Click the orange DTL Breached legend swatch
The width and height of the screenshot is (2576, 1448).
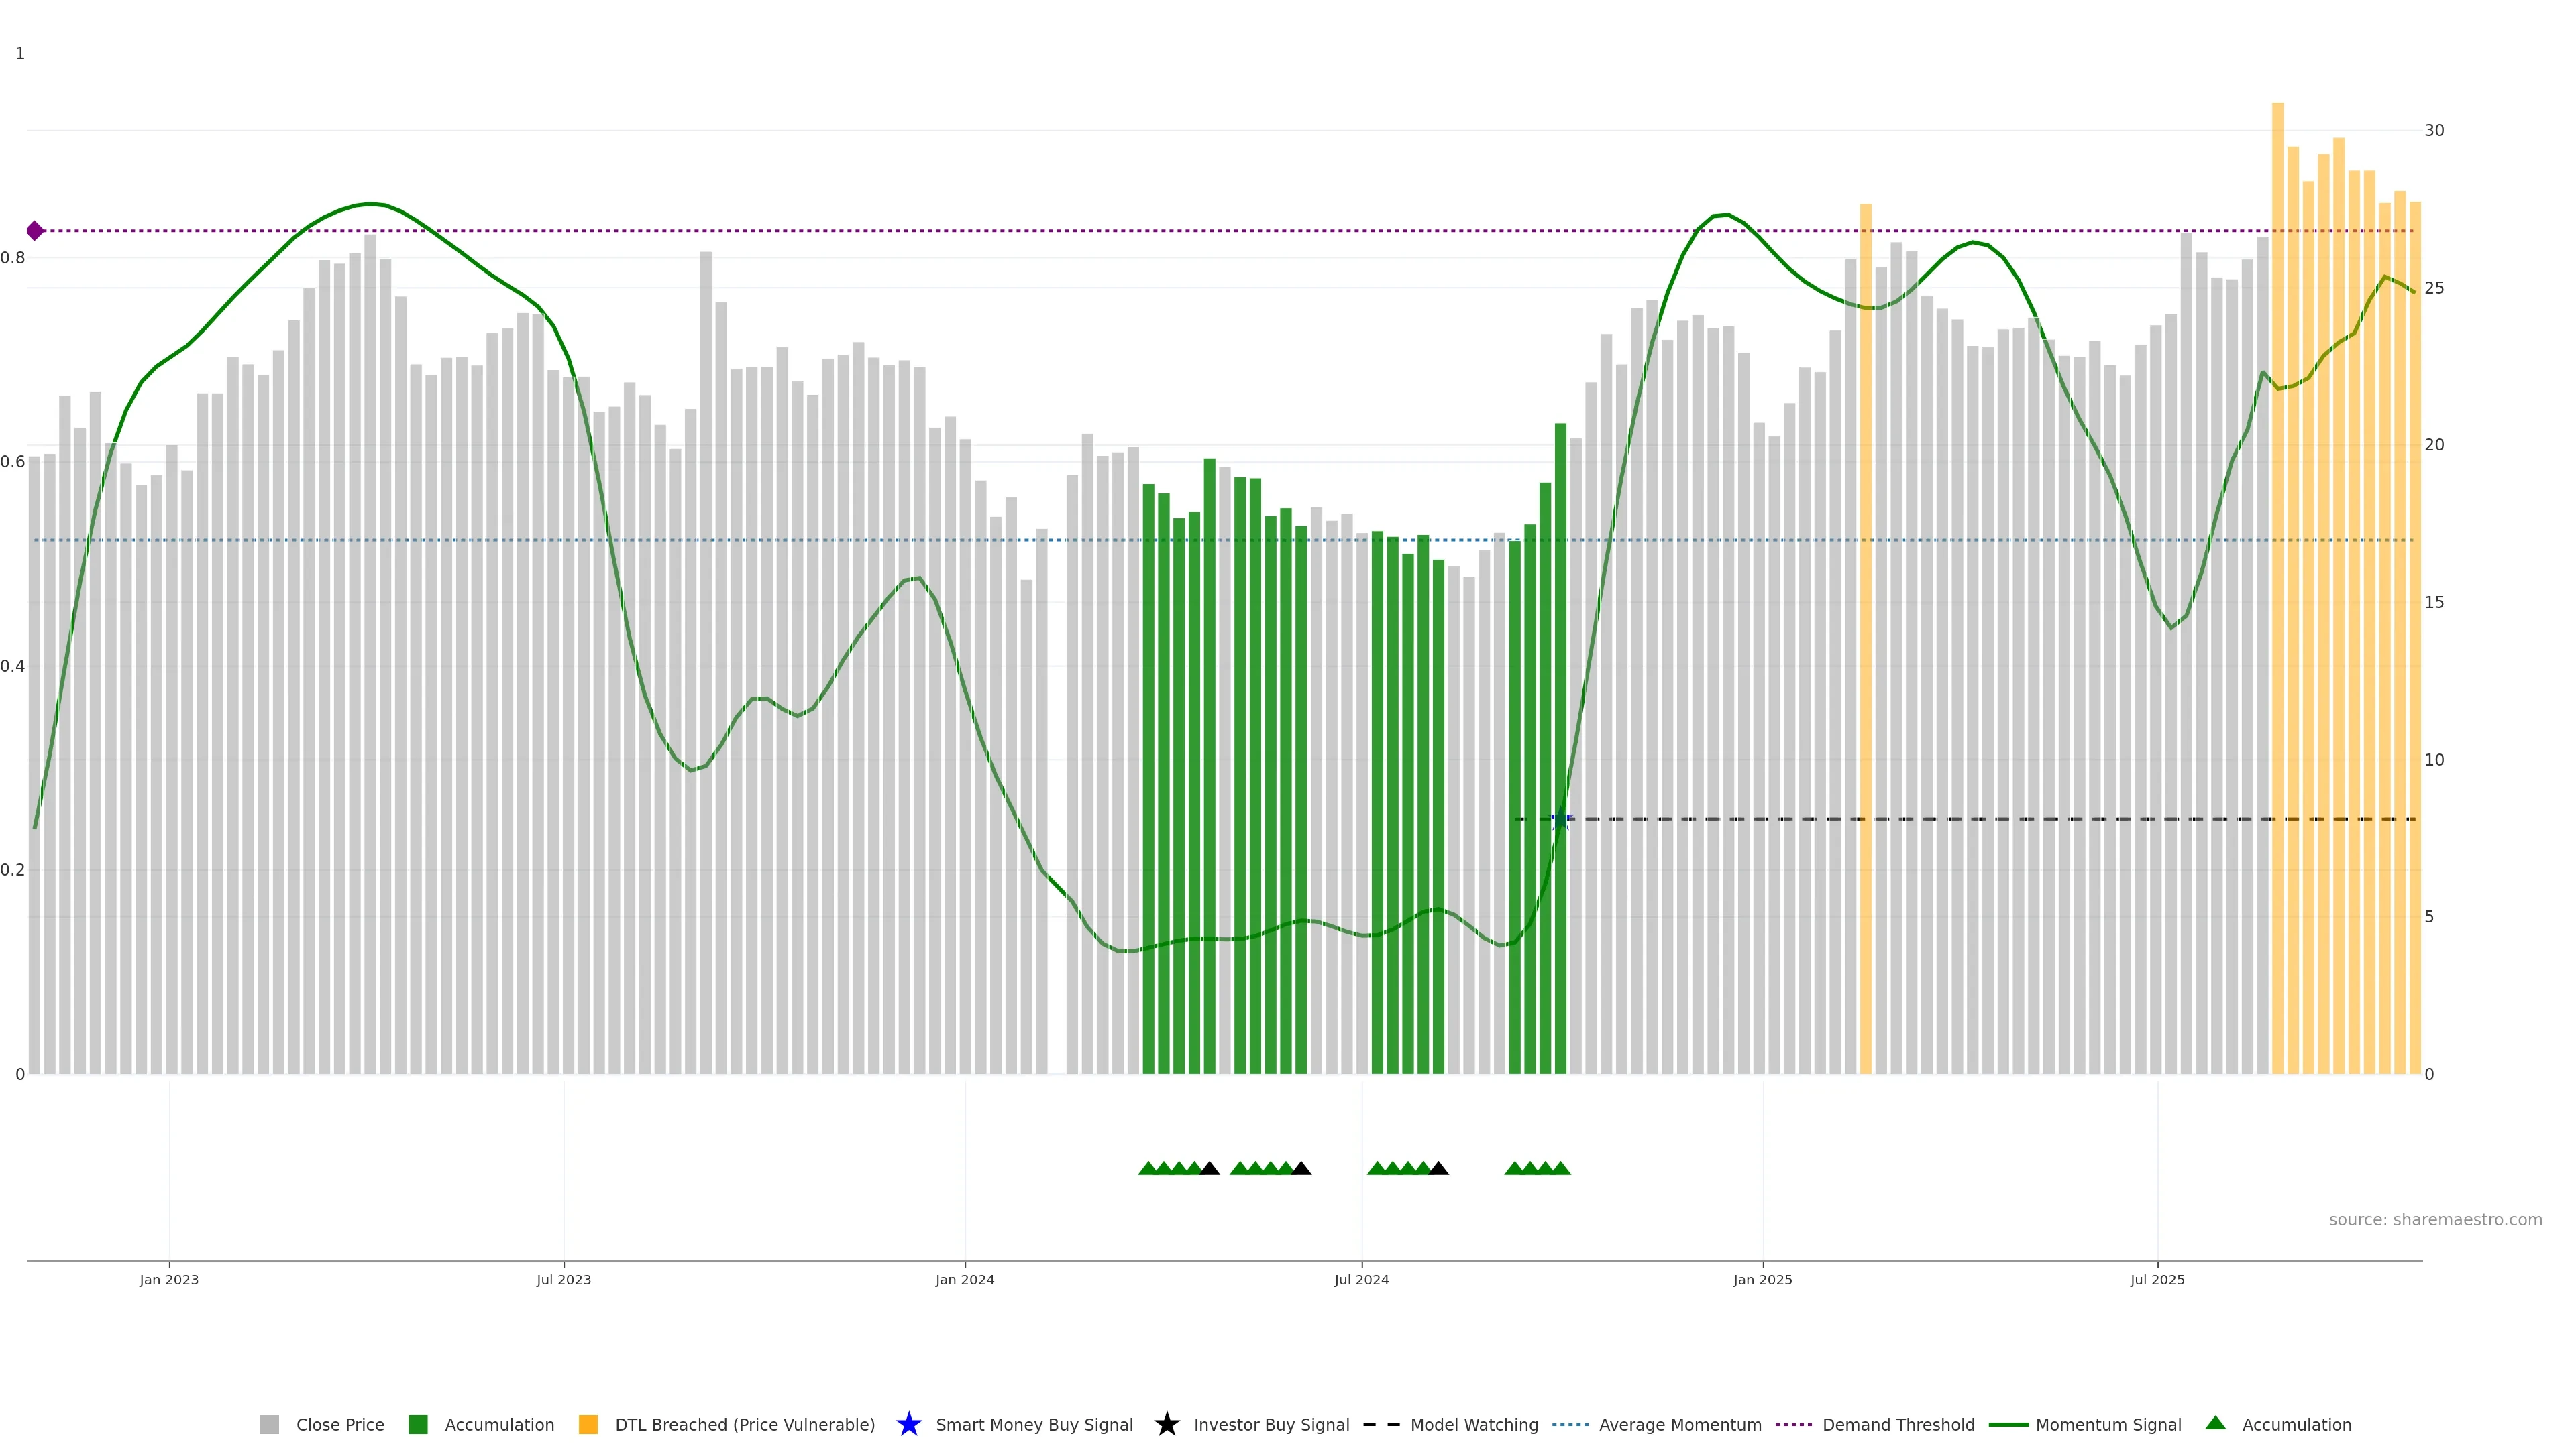(588, 1424)
